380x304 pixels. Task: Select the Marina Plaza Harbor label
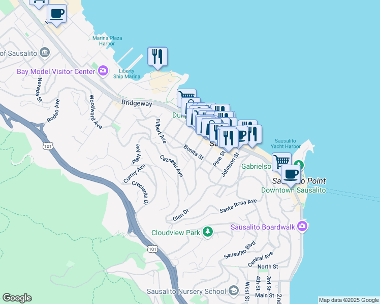point(107,41)
